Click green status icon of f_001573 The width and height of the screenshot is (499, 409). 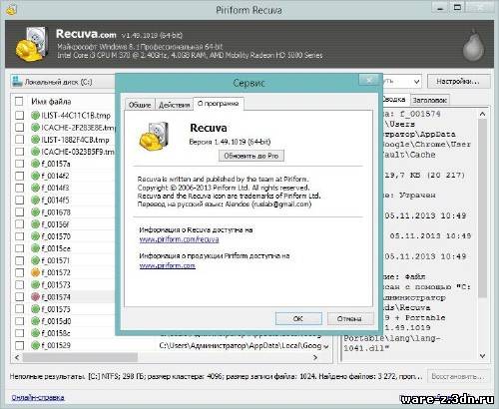(35, 284)
